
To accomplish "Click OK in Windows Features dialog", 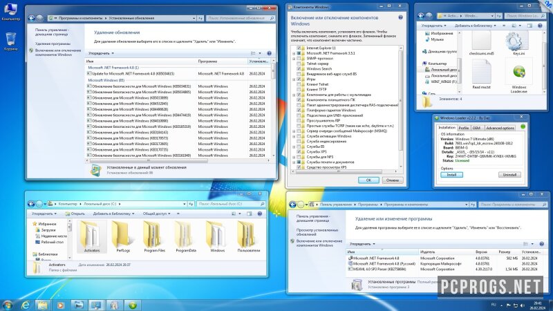I will [x=368, y=180].
